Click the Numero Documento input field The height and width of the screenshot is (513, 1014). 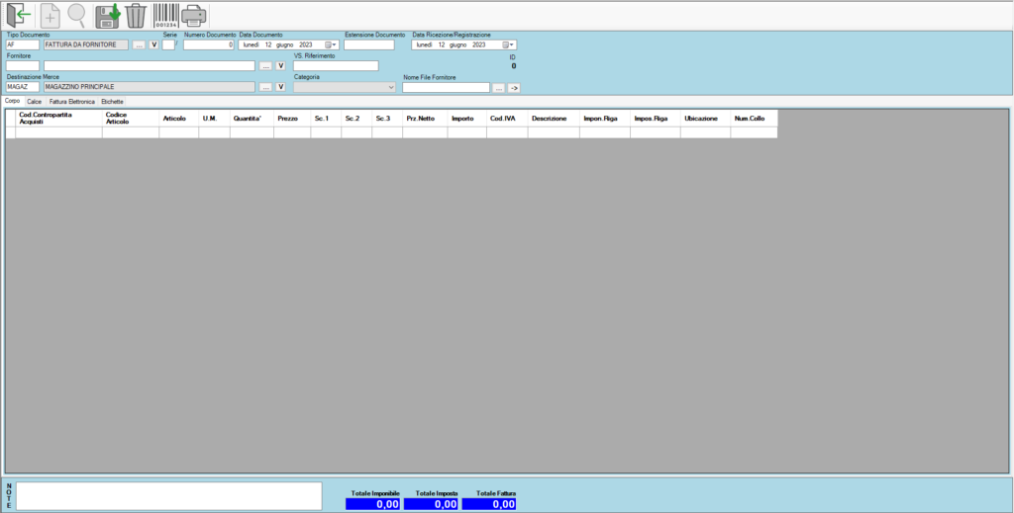point(208,44)
